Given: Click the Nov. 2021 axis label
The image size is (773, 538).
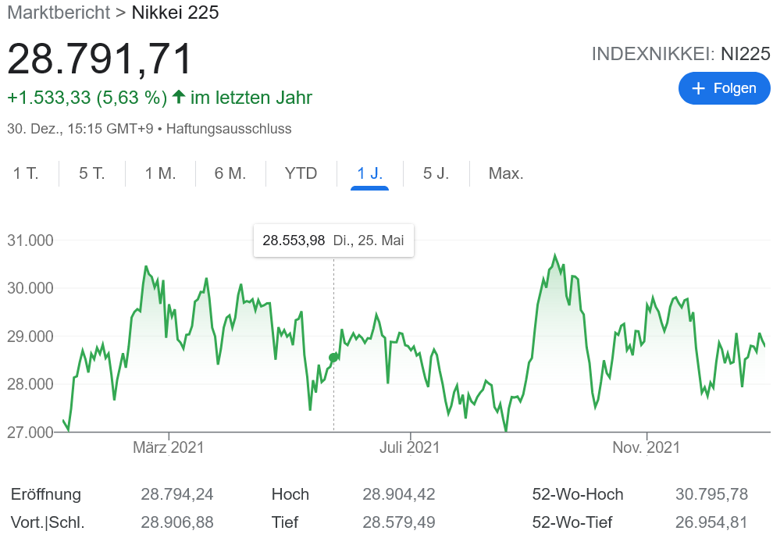Looking at the screenshot, I should click(646, 447).
